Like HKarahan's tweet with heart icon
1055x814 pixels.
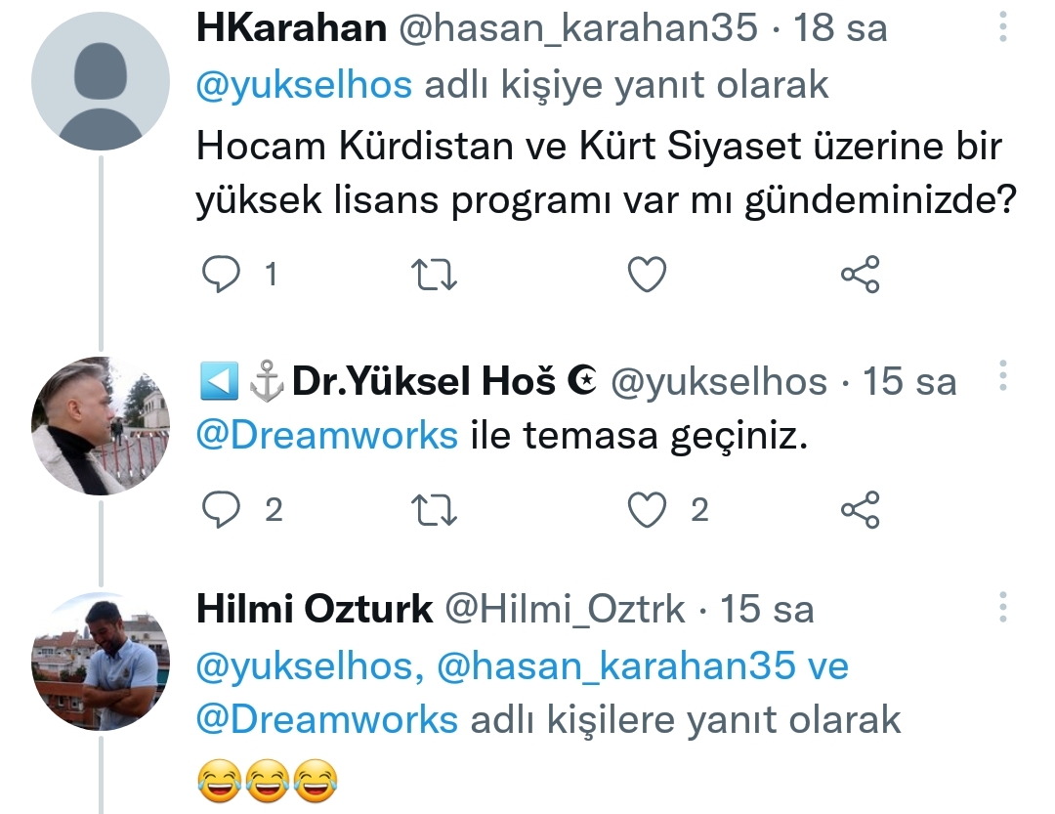647,274
